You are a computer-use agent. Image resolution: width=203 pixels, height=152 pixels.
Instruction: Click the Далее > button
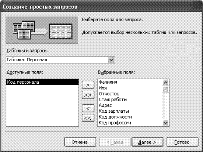[147, 142]
